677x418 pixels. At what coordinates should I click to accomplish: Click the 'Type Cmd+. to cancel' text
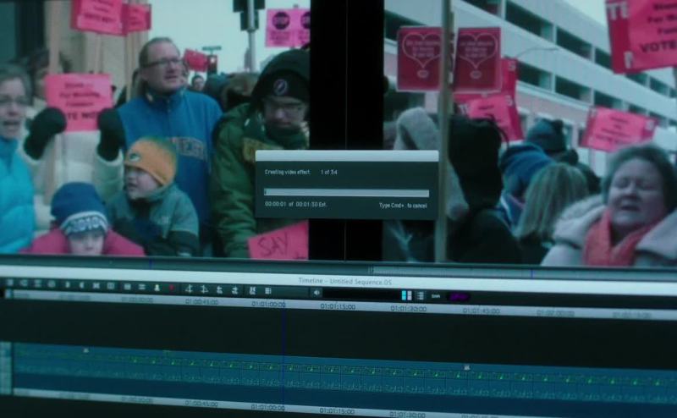point(403,206)
